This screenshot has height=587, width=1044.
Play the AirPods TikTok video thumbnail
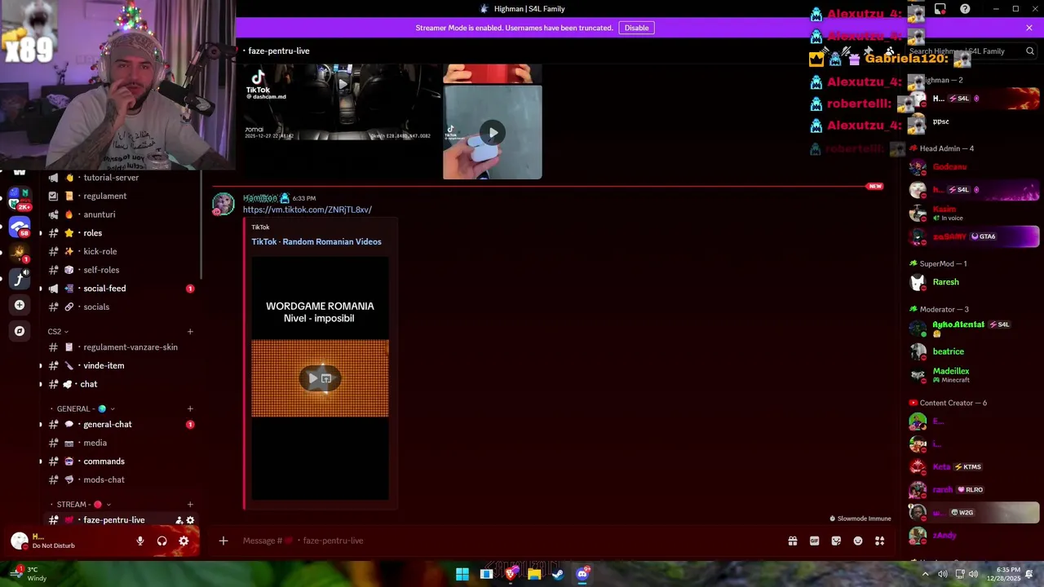(x=493, y=132)
